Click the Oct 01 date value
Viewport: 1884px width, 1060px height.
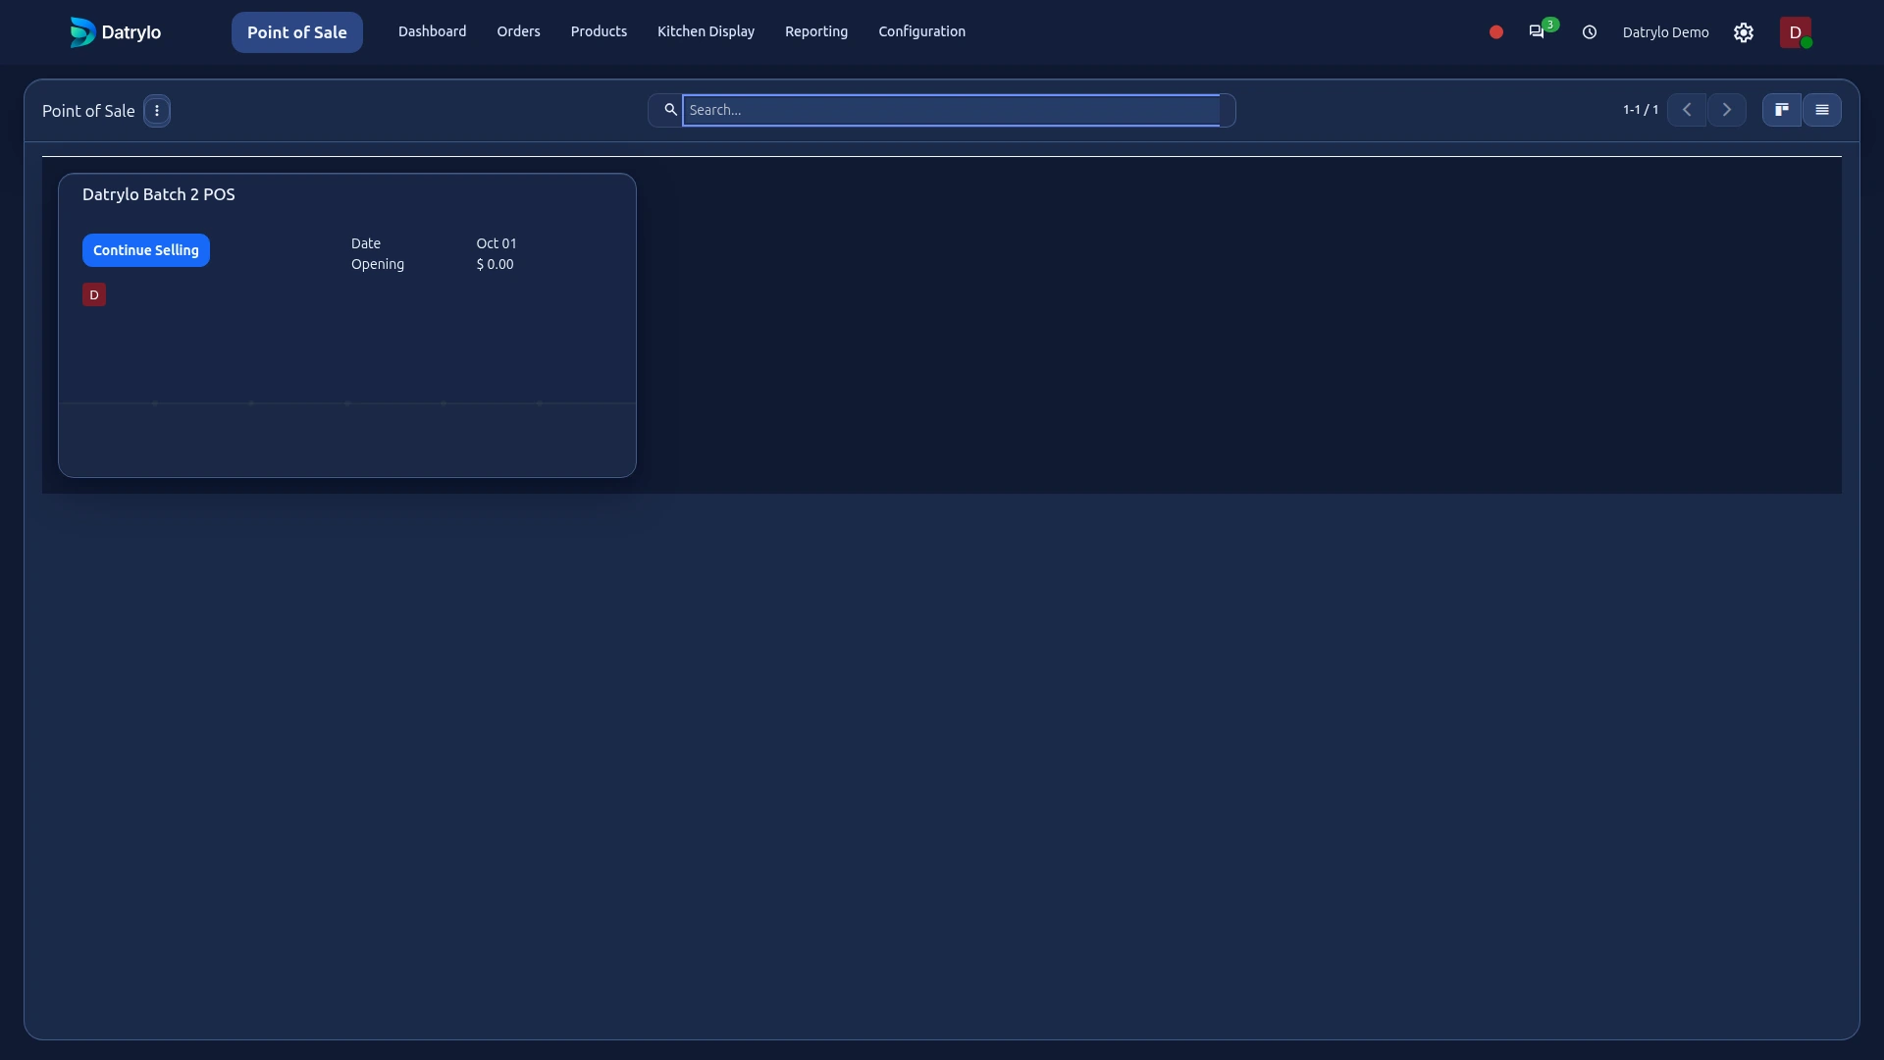497,243
